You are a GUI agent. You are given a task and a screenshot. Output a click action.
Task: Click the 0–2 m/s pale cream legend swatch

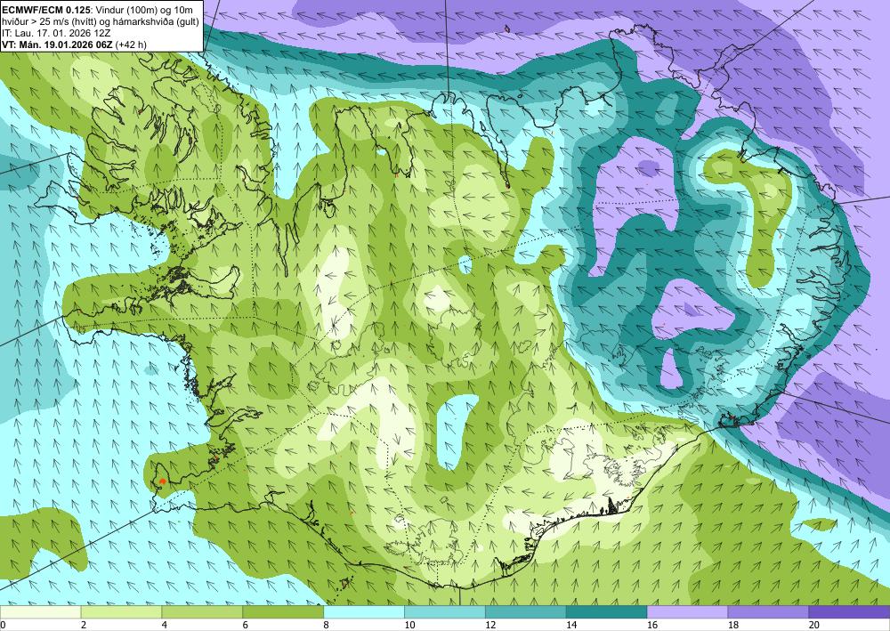[x=40, y=612]
